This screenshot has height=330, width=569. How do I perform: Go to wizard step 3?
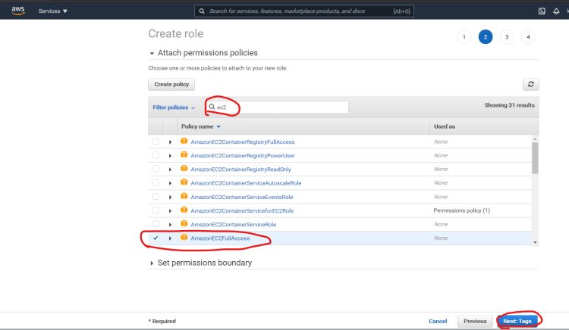point(507,37)
